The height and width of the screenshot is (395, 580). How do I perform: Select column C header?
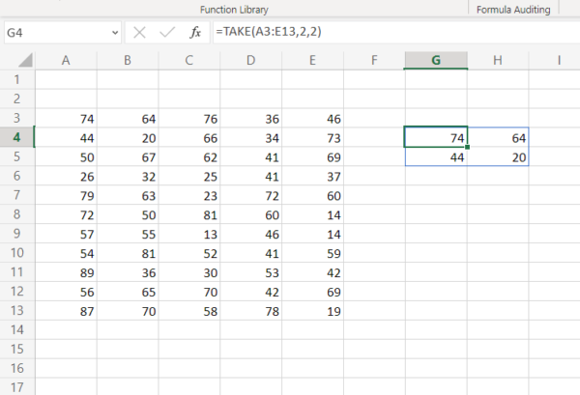pos(189,60)
